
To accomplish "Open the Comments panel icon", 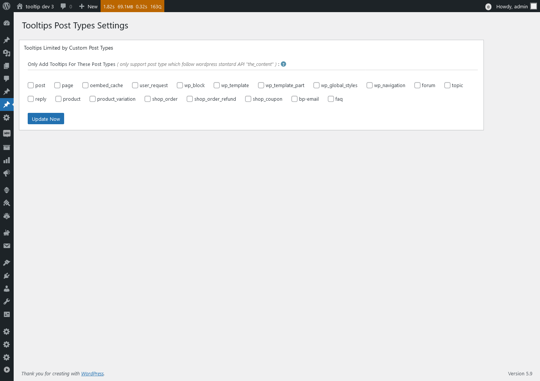I will point(6,78).
